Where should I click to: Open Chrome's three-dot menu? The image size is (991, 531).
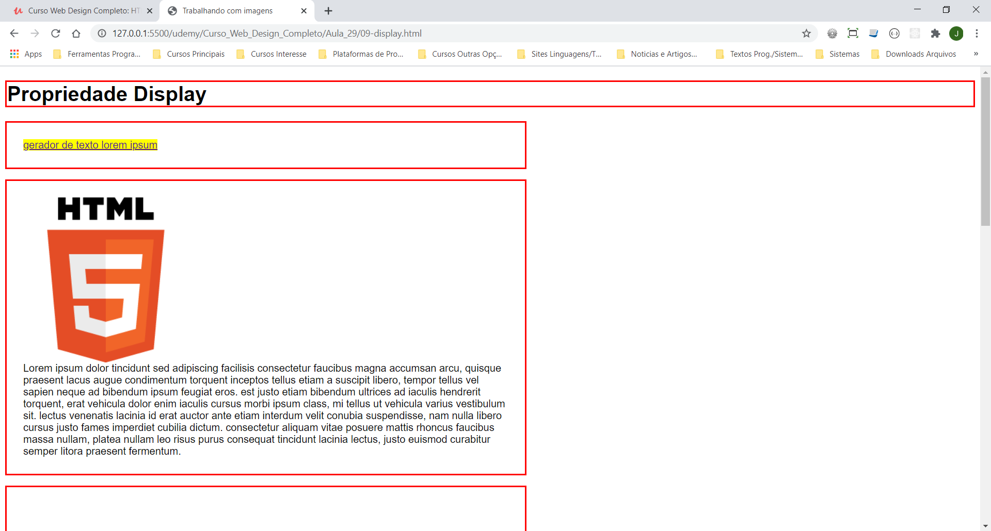click(977, 34)
